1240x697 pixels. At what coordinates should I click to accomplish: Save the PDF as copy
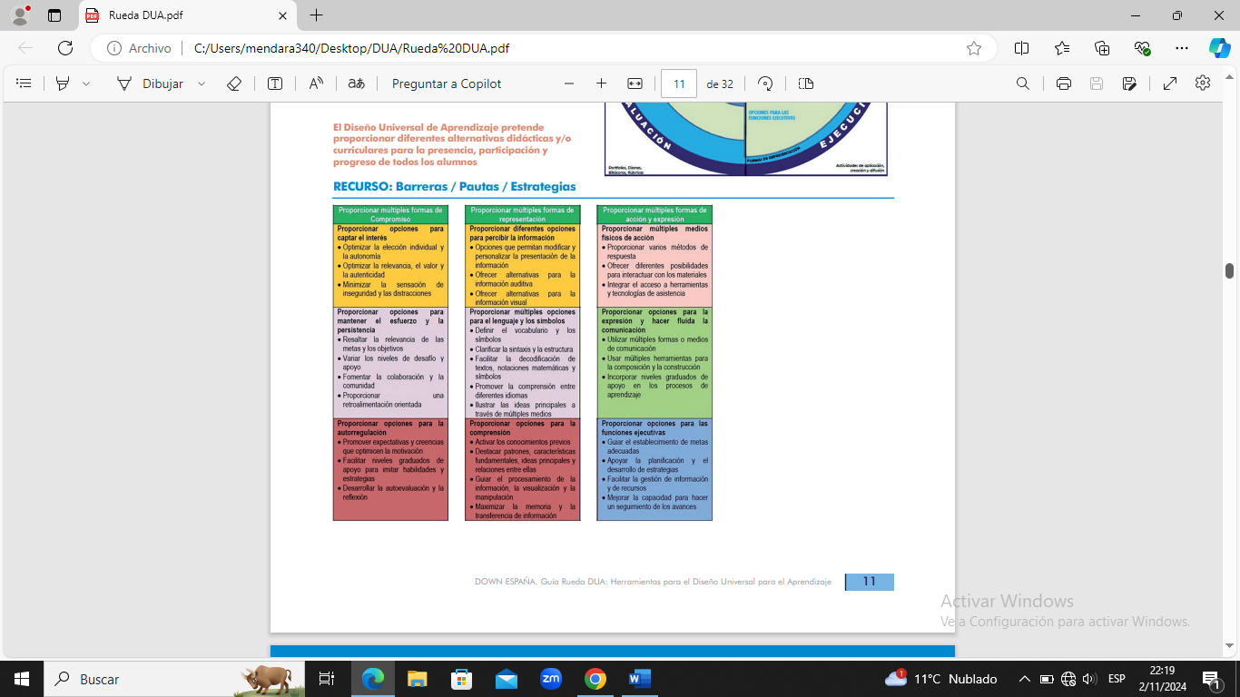pyautogui.click(x=1129, y=83)
